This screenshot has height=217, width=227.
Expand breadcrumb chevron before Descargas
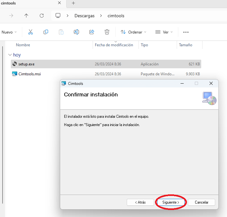click(67, 16)
